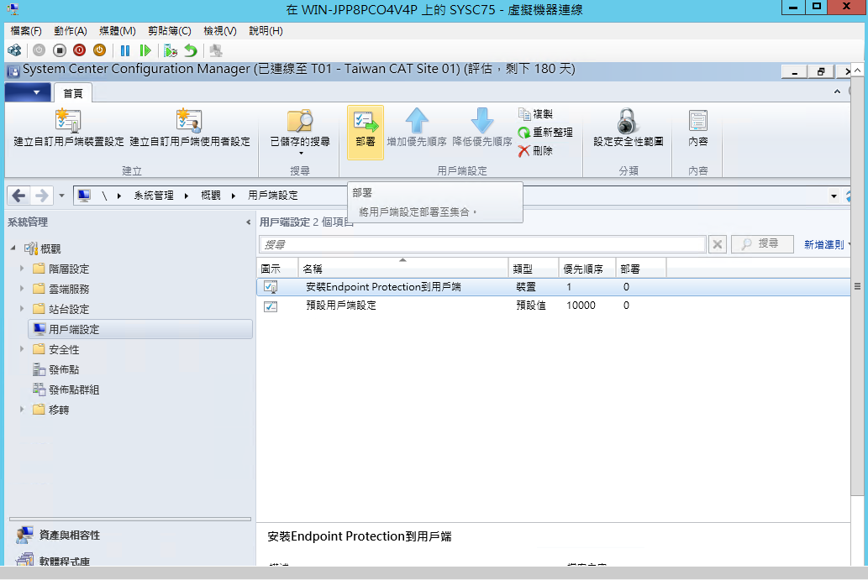Click 系統管理 in the breadcrumb path
Screen dimensions: 868x580
[153, 196]
